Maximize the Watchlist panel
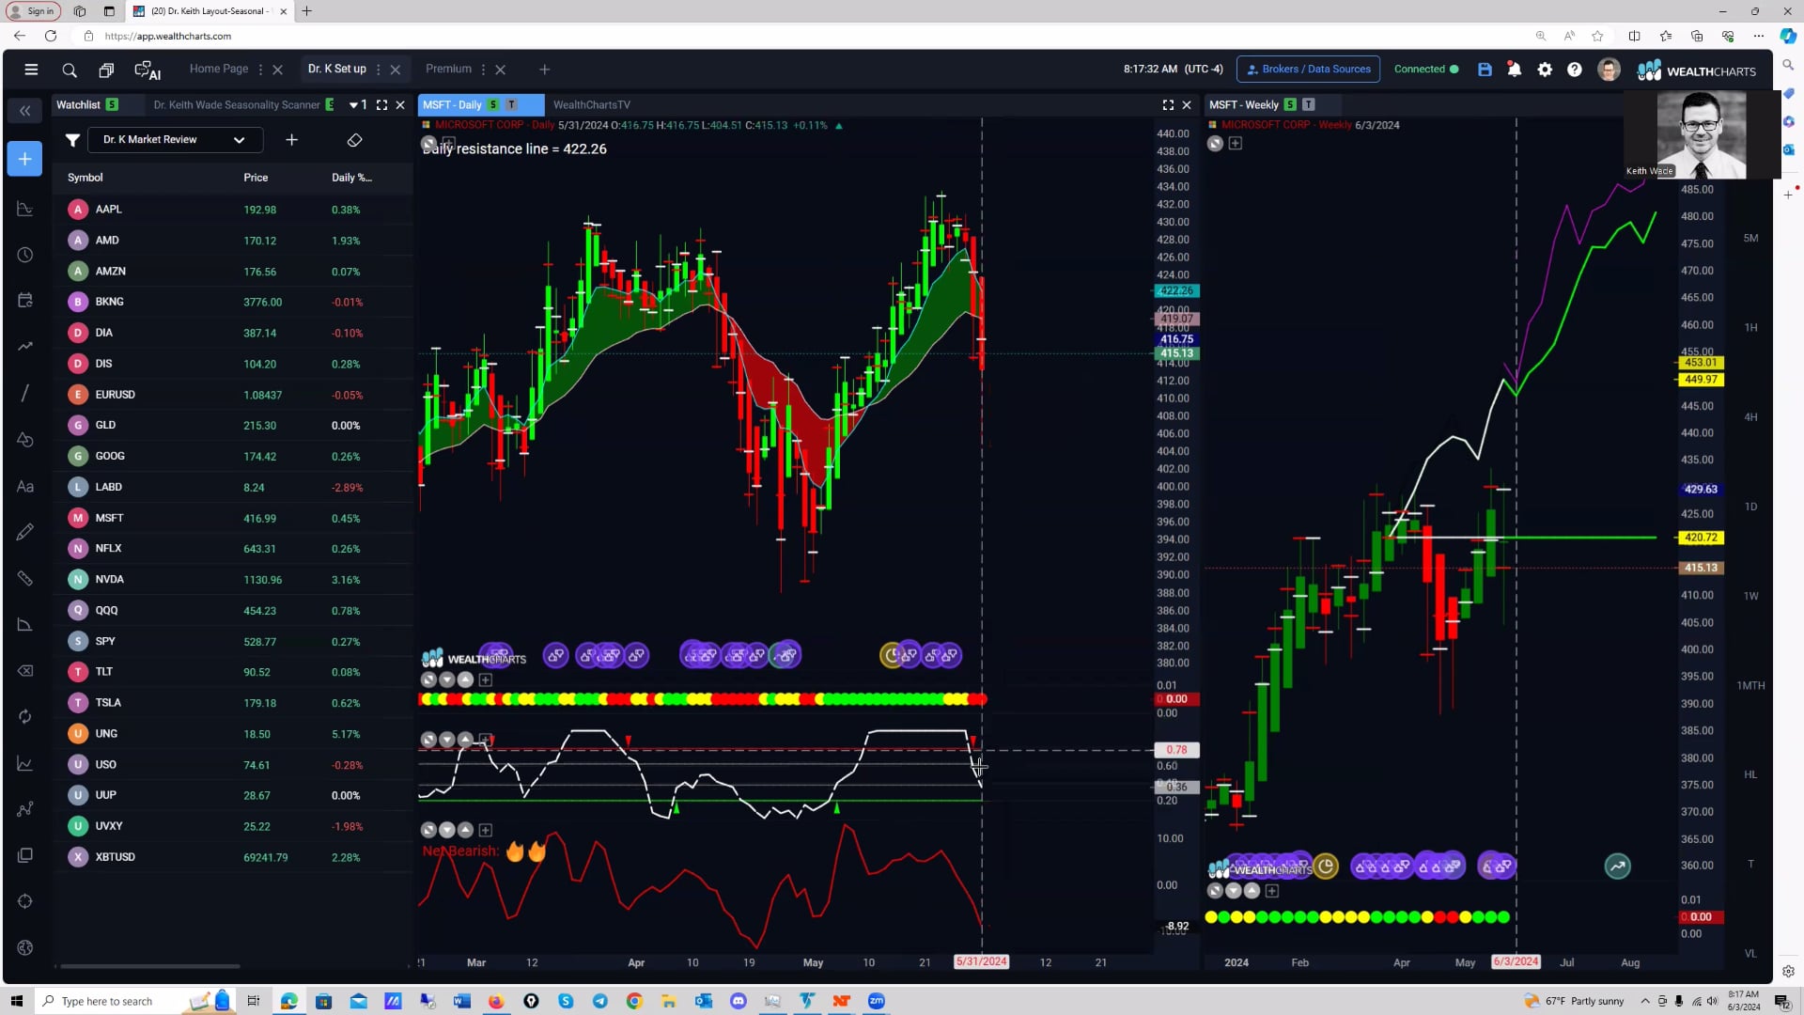 [x=381, y=105]
